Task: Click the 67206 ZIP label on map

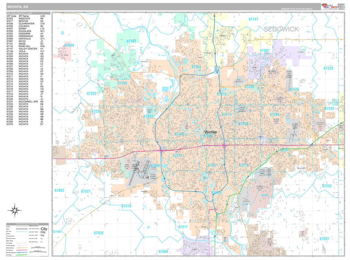Action: pyautogui.click(x=274, y=114)
